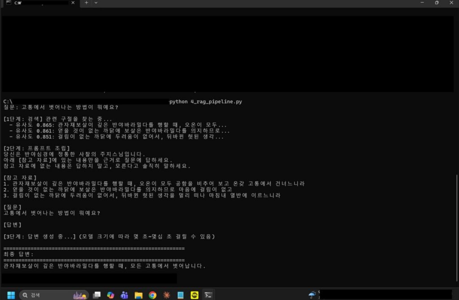
Task: Click the taskbar search box
Action: pyautogui.click(x=54, y=295)
